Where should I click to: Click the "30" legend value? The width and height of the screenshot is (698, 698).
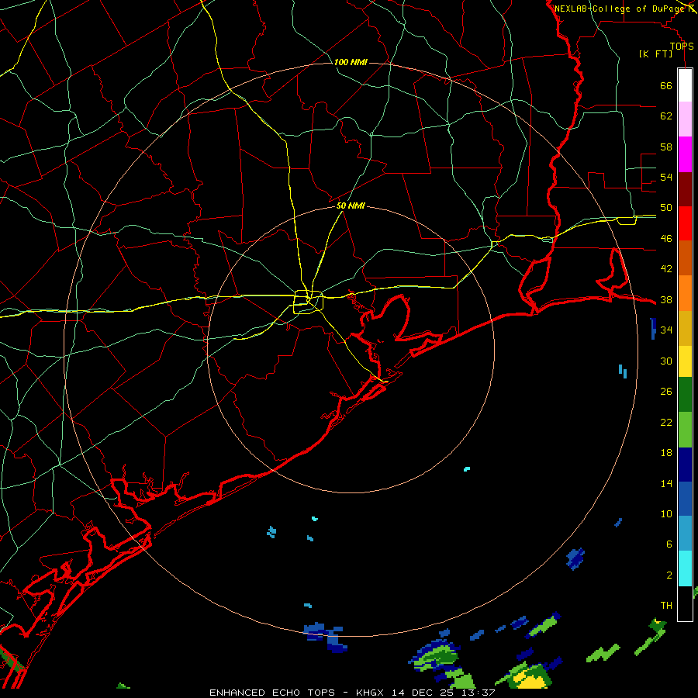click(x=666, y=361)
